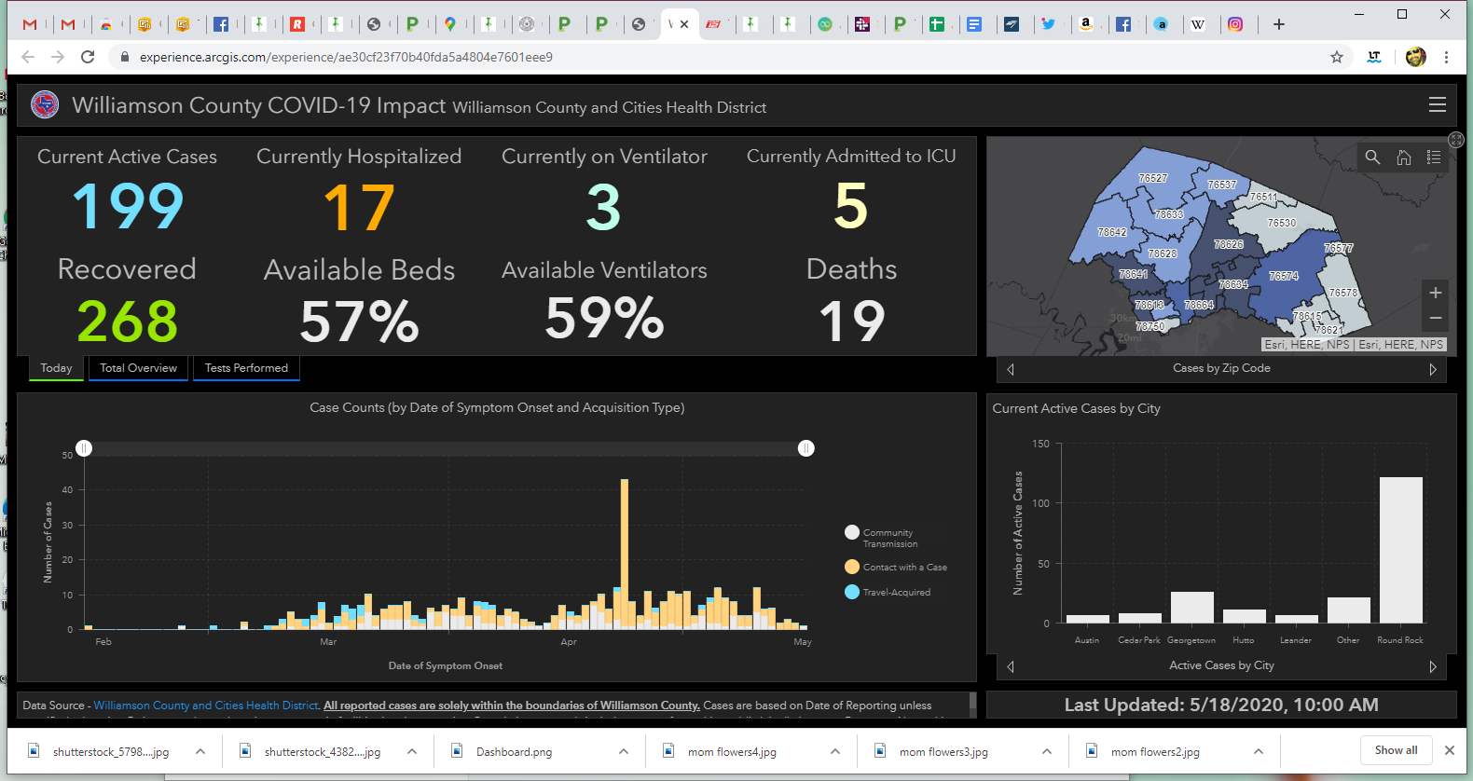Screen dimensions: 1473x781
Task: Reload the page in the browser
Action: pyautogui.click(x=88, y=57)
